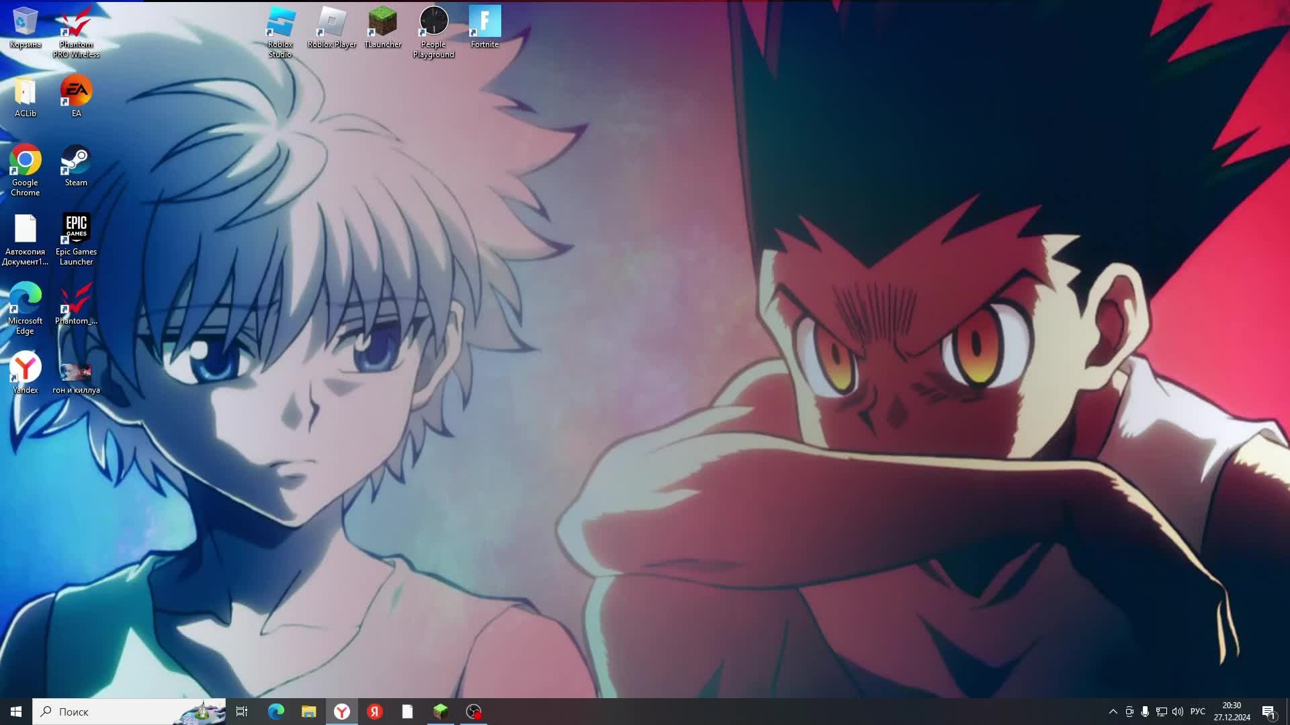Open the Windows Start menu
This screenshot has height=725, width=1290.
pos(16,712)
